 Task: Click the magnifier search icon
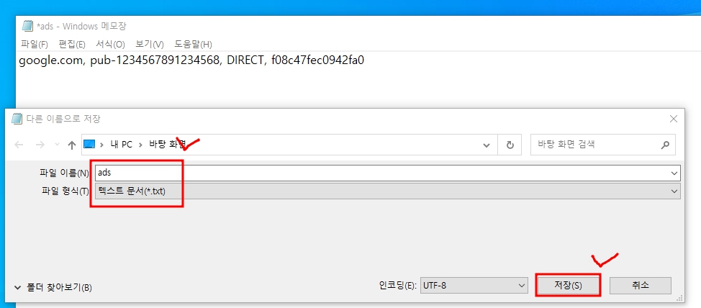pos(665,145)
